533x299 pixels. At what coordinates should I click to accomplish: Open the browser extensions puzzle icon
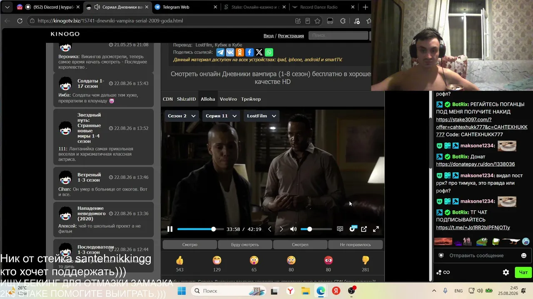[343, 21]
